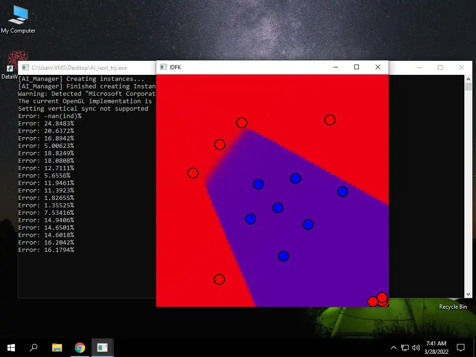The height and width of the screenshot is (357, 476).
Task: Minimize the AI_next_try.exe console window
Action: [x=419, y=67]
